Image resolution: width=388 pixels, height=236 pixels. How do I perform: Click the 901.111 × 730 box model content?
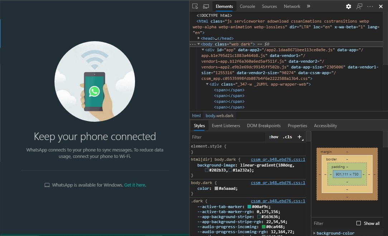pyautogui.click(x=347, y=174)
